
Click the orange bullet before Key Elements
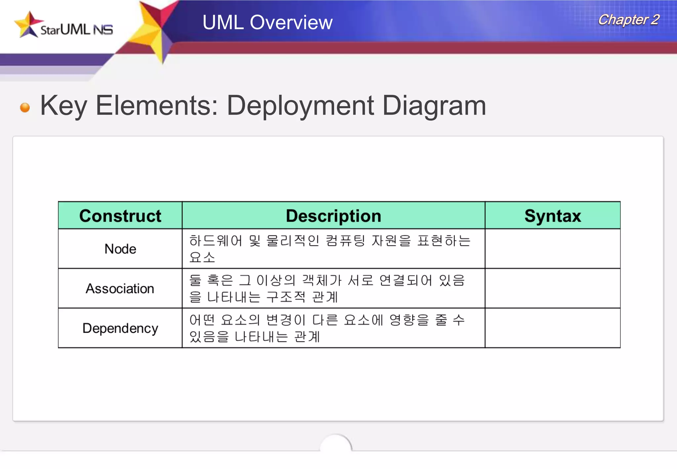click(25, 107)
